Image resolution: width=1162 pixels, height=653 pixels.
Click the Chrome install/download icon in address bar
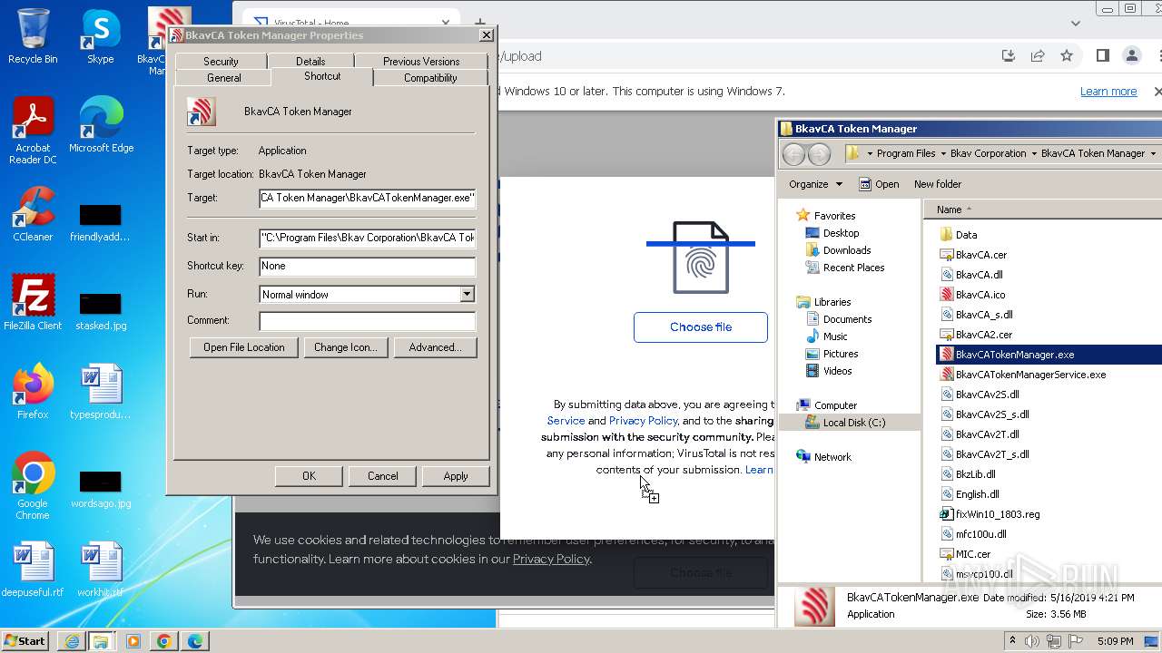(x=1009, y=55)
